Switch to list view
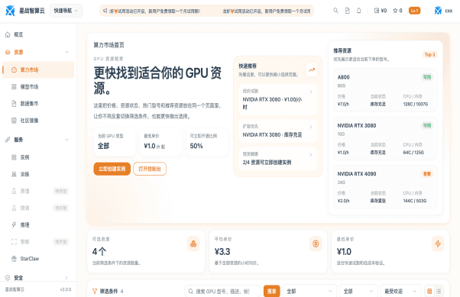 [439, 291]
